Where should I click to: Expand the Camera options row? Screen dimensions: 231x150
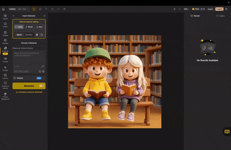tap(43, 78)
